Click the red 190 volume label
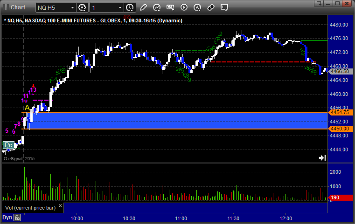This screenshot has height=224, width=355. (340, 197)
